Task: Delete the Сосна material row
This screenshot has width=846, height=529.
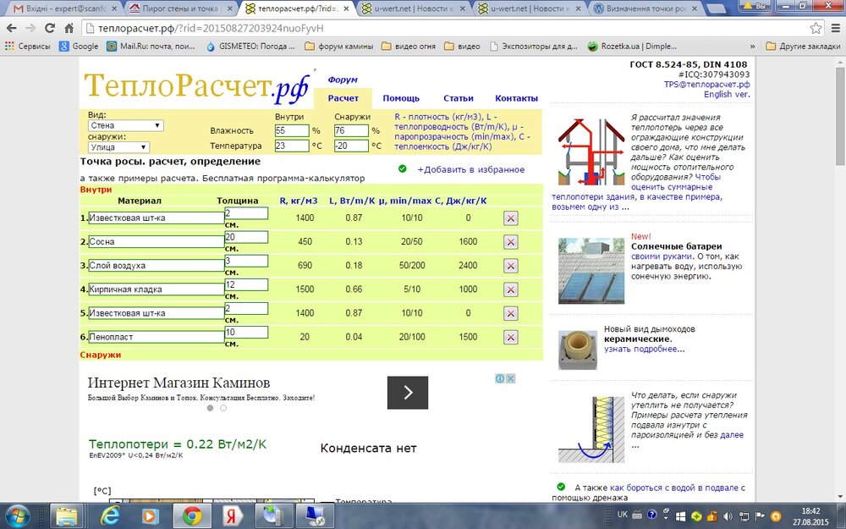Action: coord(510,241)
